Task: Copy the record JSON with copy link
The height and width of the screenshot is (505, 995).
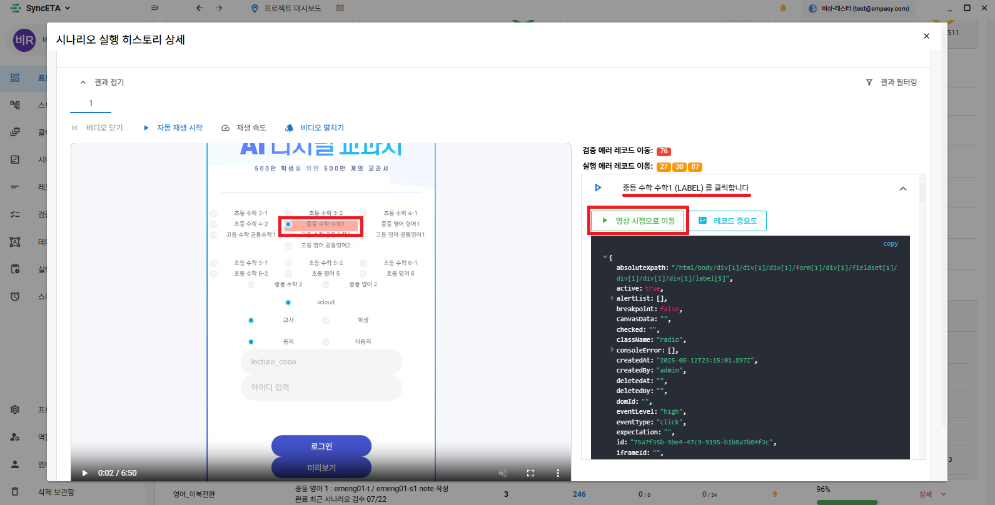Action: coord(890,244)
